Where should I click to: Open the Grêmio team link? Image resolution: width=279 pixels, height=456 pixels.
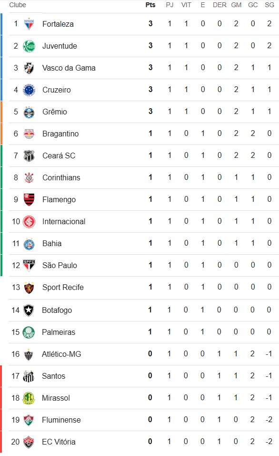(55, 112)
